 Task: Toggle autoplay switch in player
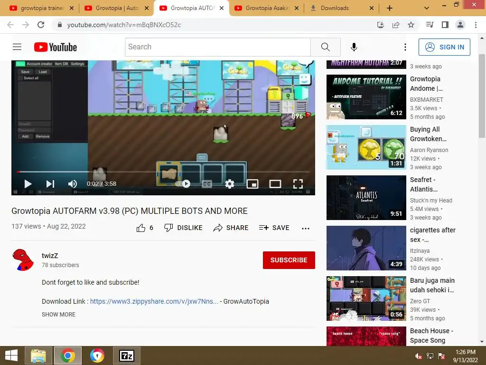coord(183,184)
